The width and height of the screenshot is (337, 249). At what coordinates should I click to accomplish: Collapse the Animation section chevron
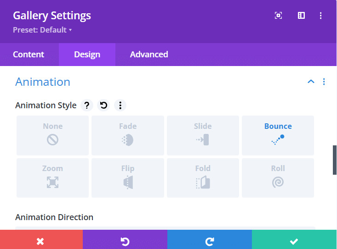(311, 82)
